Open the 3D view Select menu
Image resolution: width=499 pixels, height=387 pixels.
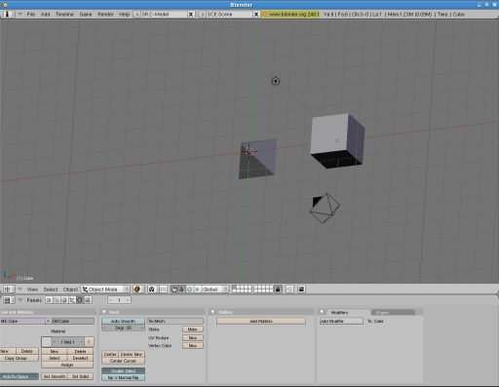coord(51,290)
